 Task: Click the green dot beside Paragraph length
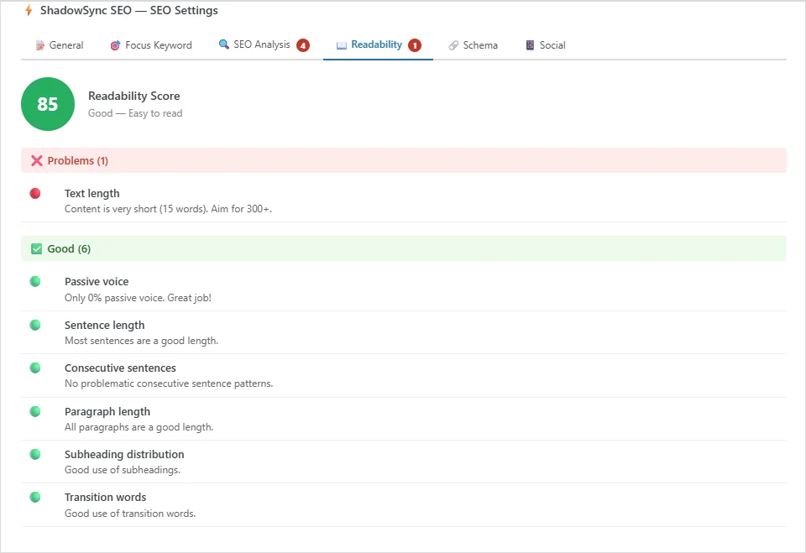pyautogui.click(x=35, y=411)
